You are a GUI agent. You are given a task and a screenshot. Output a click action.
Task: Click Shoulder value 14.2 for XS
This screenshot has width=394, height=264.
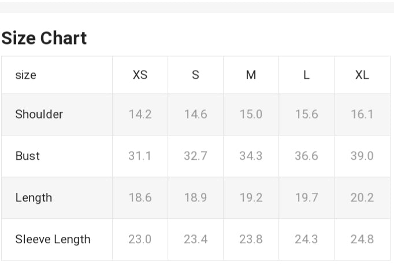point(140,114)
